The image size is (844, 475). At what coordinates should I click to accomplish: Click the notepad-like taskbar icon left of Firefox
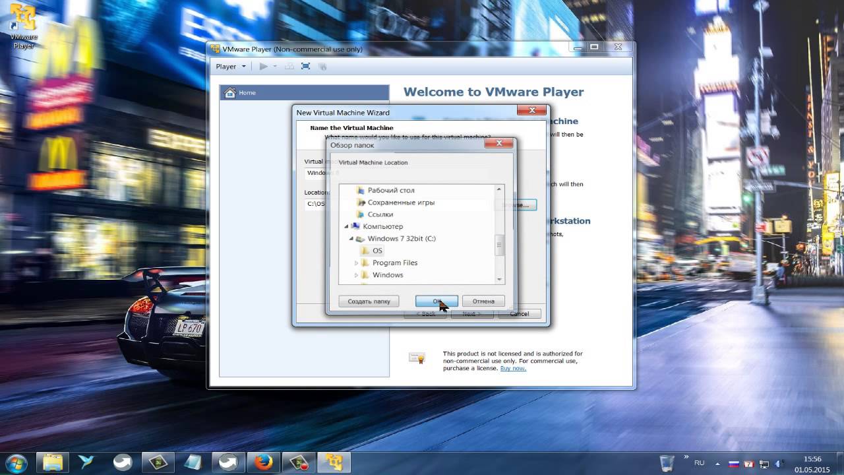click(x=193, y=462)
